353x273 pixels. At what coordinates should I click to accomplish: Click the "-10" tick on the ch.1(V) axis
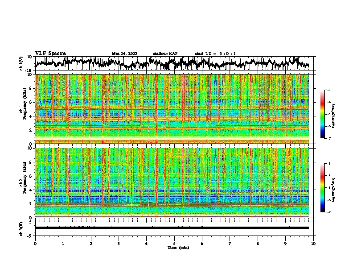29,70
